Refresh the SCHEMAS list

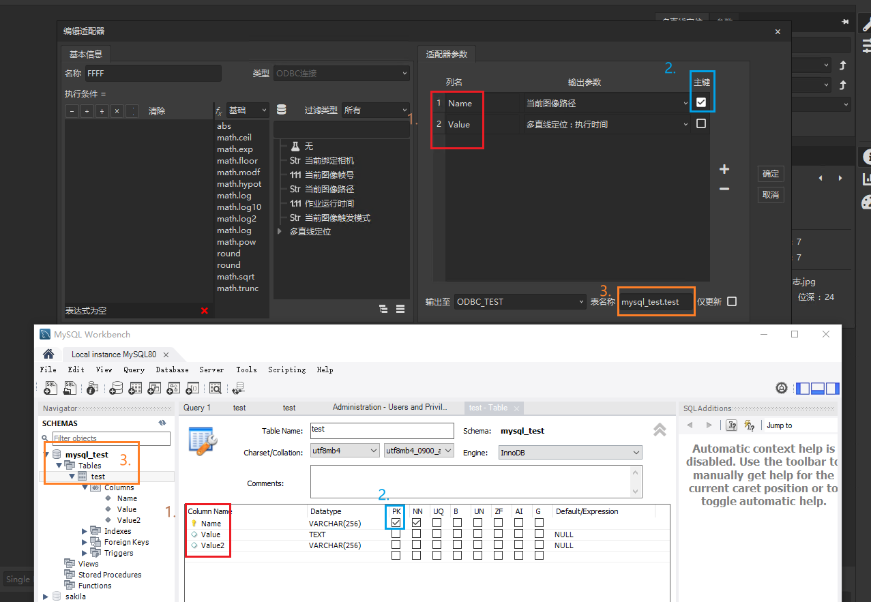162,423
